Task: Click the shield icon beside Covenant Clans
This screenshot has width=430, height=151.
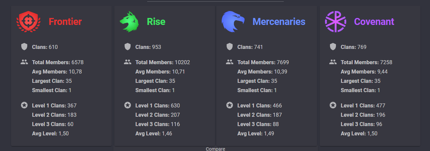Action: click(x=333, y=47)
